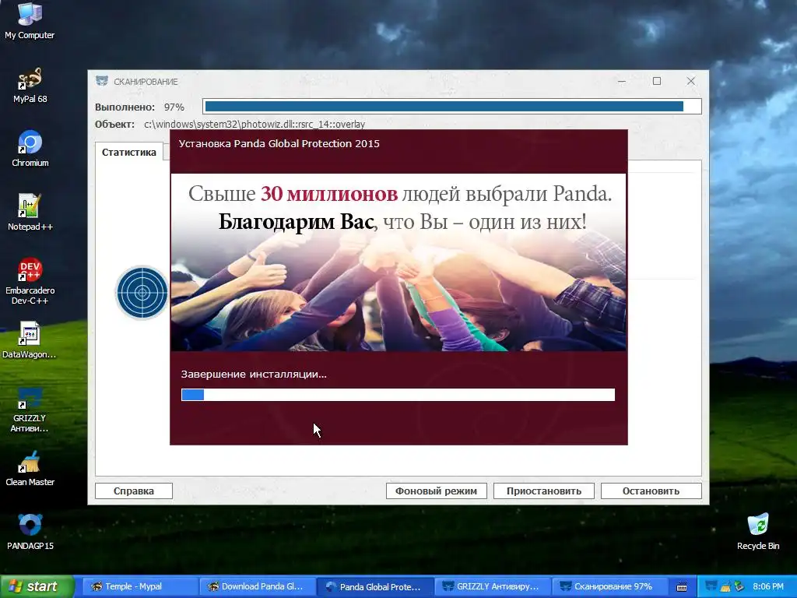
Task: Select the GRIZZLY Антивирус desktop shortcut
Action: pos(30,410)
